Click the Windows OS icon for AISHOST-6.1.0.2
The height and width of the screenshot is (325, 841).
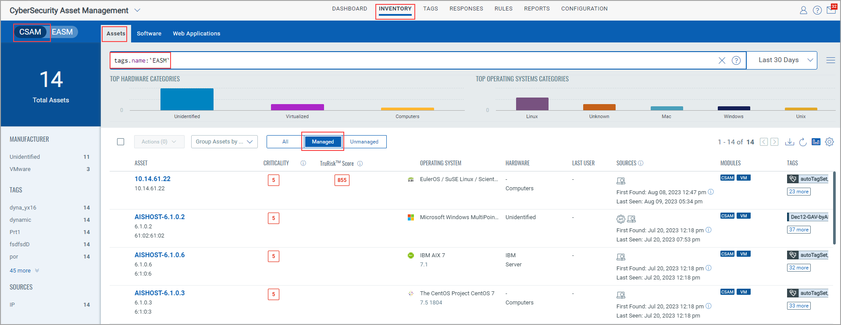coord(411,217)
